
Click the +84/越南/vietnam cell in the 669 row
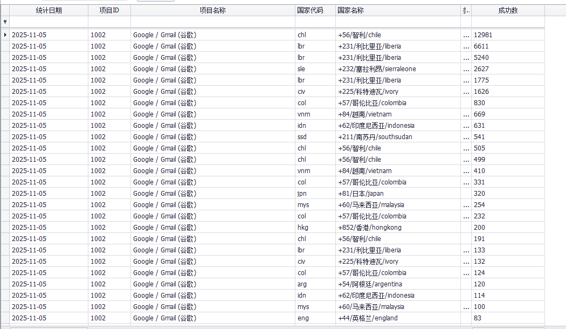coord(398,114)
